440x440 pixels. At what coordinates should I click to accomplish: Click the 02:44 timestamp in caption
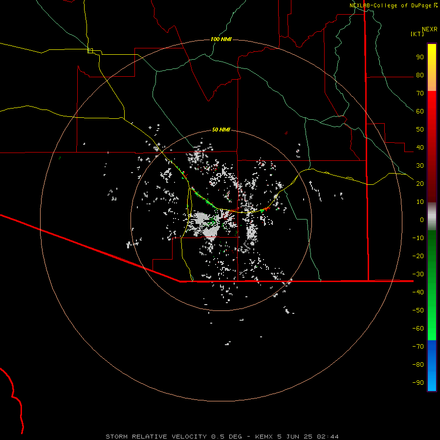click(328, 437)
